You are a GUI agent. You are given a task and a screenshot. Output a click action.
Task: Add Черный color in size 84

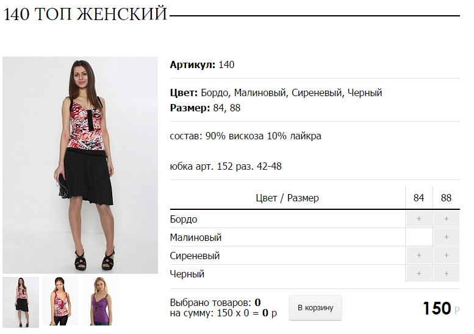[418, 274]
